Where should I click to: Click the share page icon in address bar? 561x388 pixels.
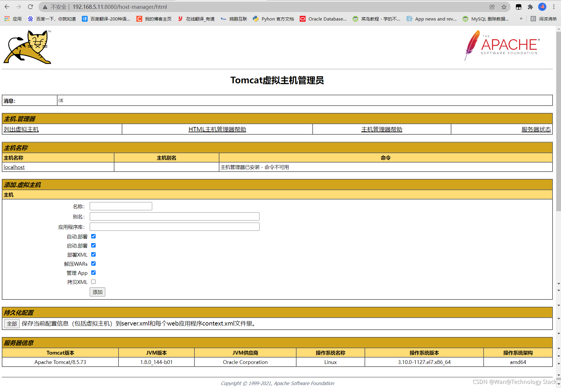click(x=492, y=7)
